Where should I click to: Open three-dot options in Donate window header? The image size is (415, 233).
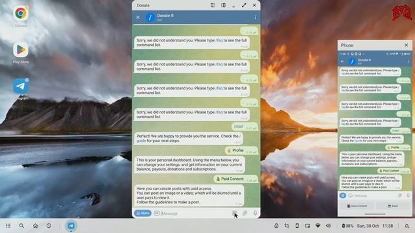[x=255, y=17]
